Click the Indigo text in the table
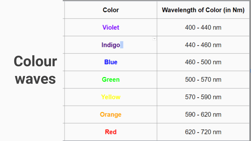 [x=111, y=45]
